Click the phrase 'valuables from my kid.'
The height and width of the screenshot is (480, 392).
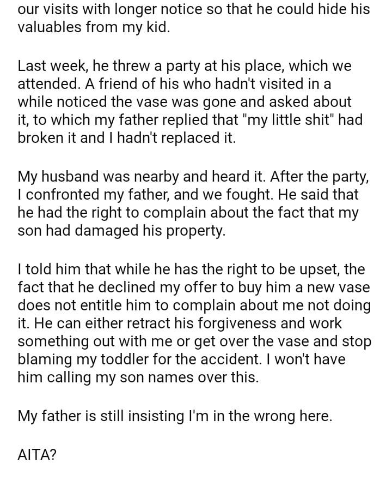94,28
